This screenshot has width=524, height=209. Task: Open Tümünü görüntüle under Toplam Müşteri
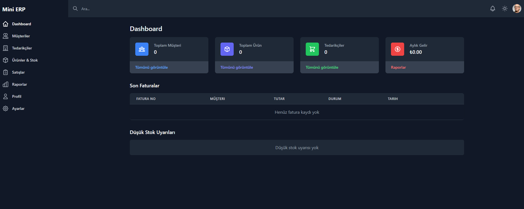[x=151, y=67]
